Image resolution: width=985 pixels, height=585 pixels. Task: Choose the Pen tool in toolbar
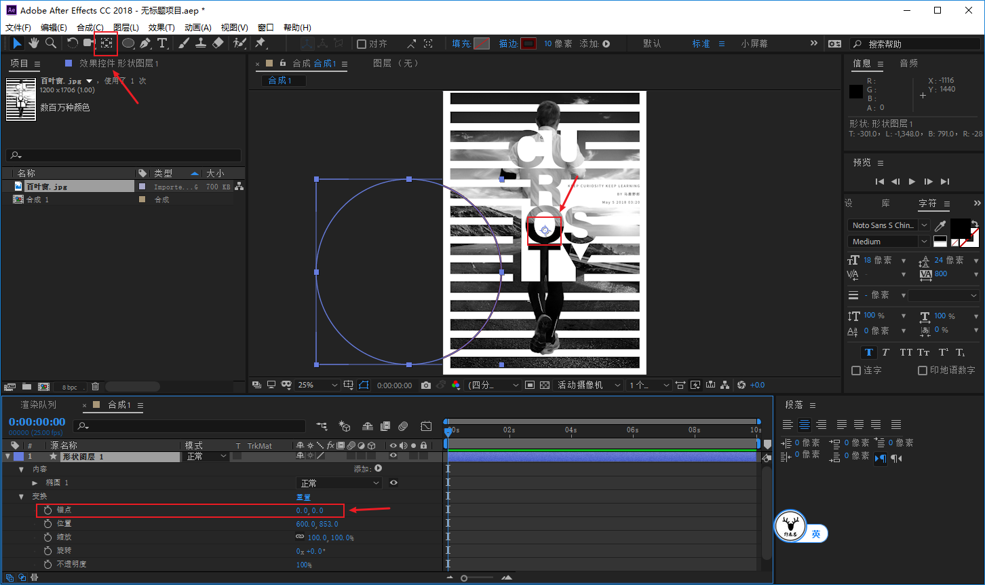coord(145,43)
